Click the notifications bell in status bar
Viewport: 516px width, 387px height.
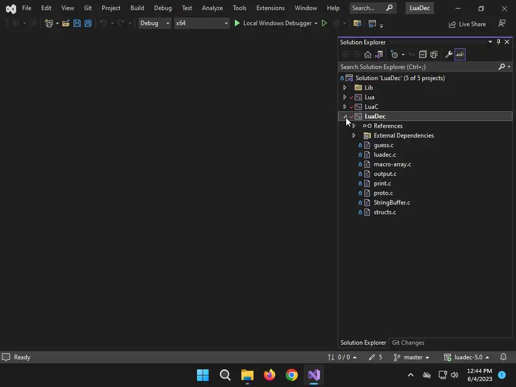(503, 357)
